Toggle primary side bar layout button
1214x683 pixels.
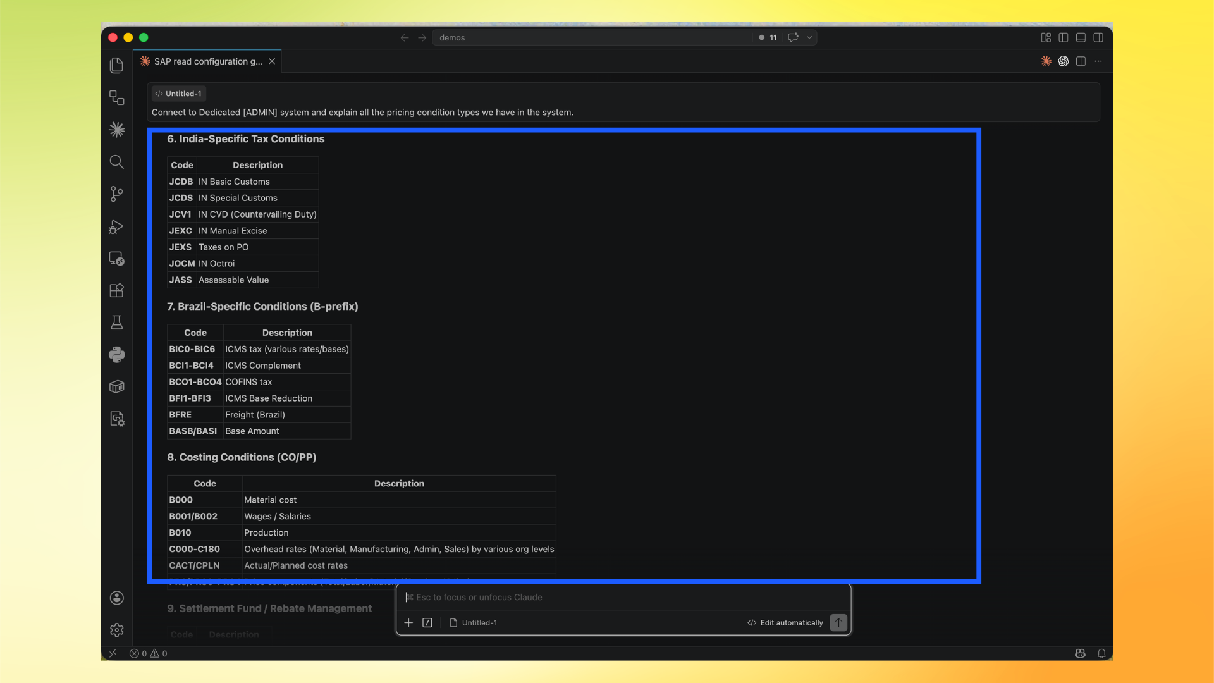tap(1064, 37)
